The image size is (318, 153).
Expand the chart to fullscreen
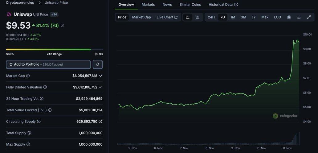click(x=309, y=17)
